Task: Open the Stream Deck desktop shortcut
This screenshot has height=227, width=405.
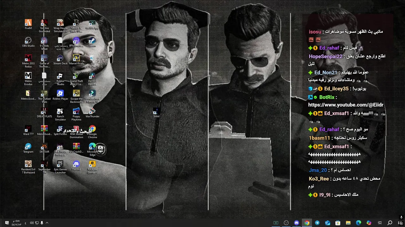Action: [x=60, y=60]
